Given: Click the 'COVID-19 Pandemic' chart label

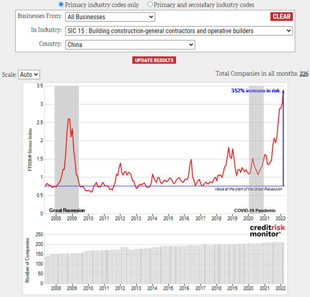Looking at the screenshot, I should pyautogui.click(x=255, y=211).
